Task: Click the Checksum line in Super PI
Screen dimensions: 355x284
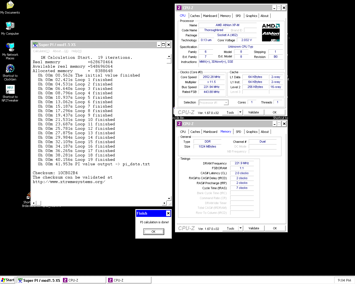Action: 55,173
